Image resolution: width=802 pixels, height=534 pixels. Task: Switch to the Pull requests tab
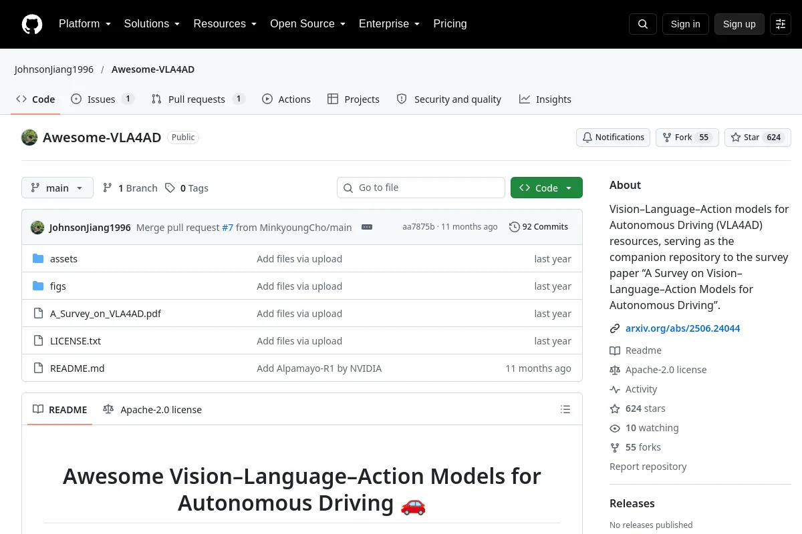[198, 99]
